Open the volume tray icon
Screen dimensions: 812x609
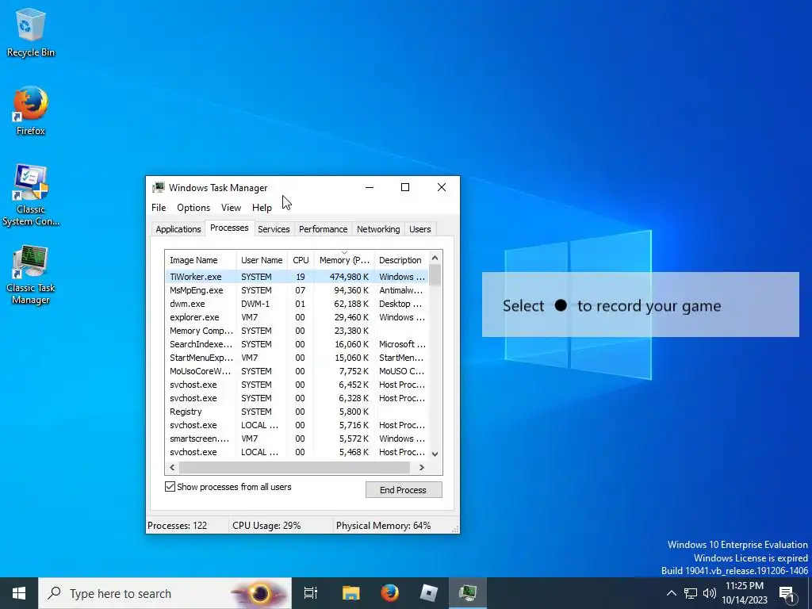pos(710,593)
